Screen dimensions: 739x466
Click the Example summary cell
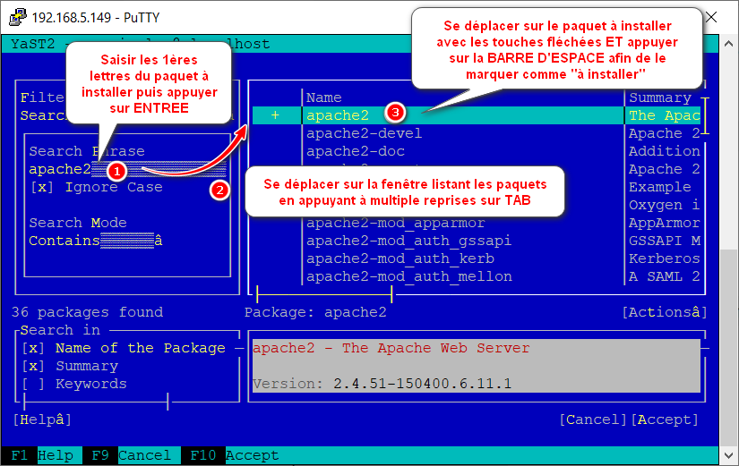[660, 187]
